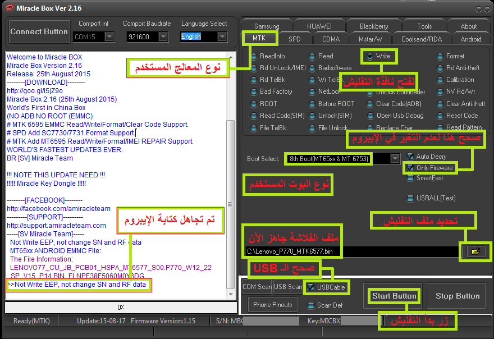The height and width of the screenshot is (339, 494).
Task: Click the Stop Button
Action: click(458, 296)
